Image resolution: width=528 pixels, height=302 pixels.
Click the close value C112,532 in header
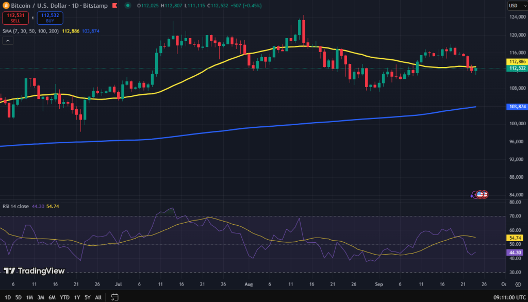click(x=218, y=5)
